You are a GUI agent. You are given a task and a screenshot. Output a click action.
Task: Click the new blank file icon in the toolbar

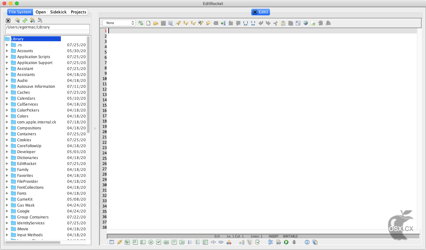click(148, 23)
